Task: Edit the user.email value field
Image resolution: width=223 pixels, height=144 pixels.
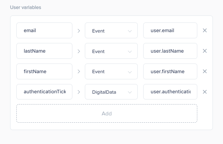Action: coord(170,31)
